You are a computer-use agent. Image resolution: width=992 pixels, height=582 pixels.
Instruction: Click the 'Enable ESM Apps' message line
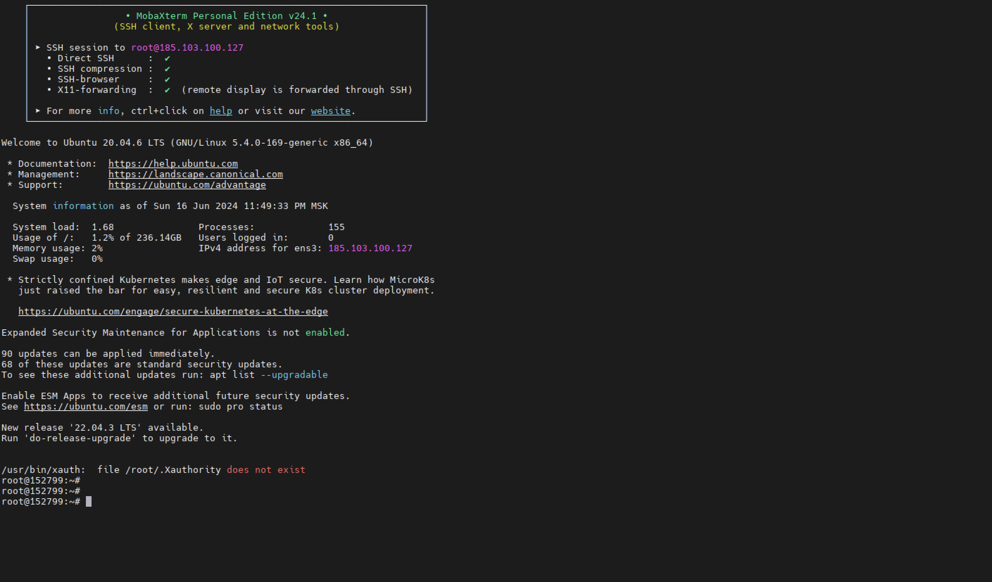pyautogui.click(x=176, y=396)
